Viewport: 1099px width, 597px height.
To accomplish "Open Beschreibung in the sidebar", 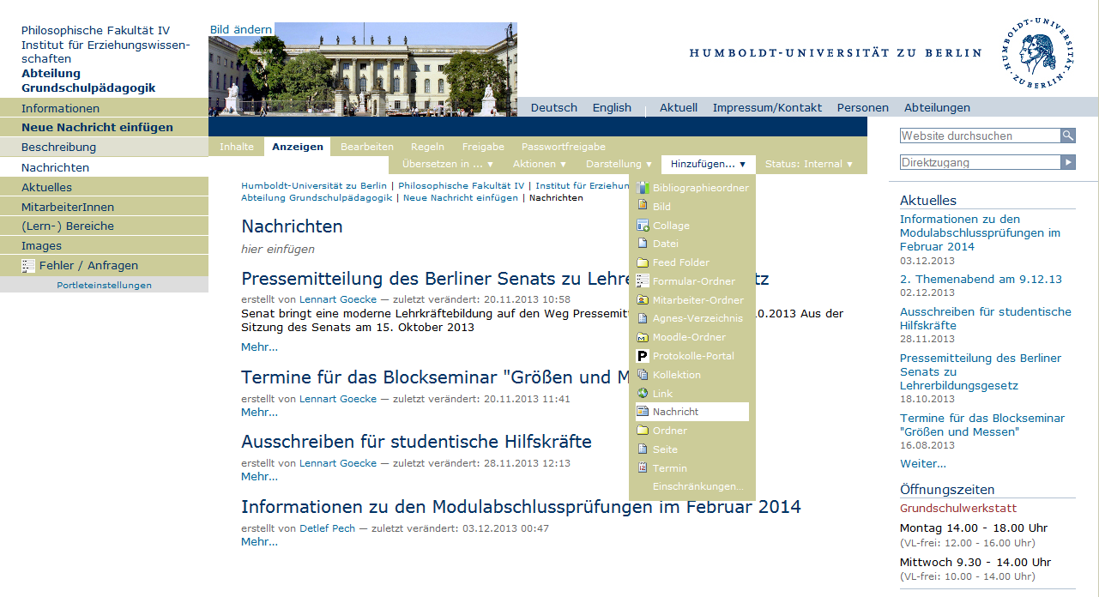I will pyautogui.click(x=104, y=147).
